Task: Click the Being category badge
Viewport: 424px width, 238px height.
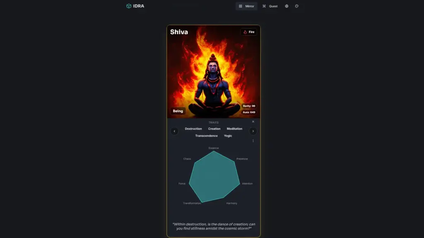Action: 178,111
